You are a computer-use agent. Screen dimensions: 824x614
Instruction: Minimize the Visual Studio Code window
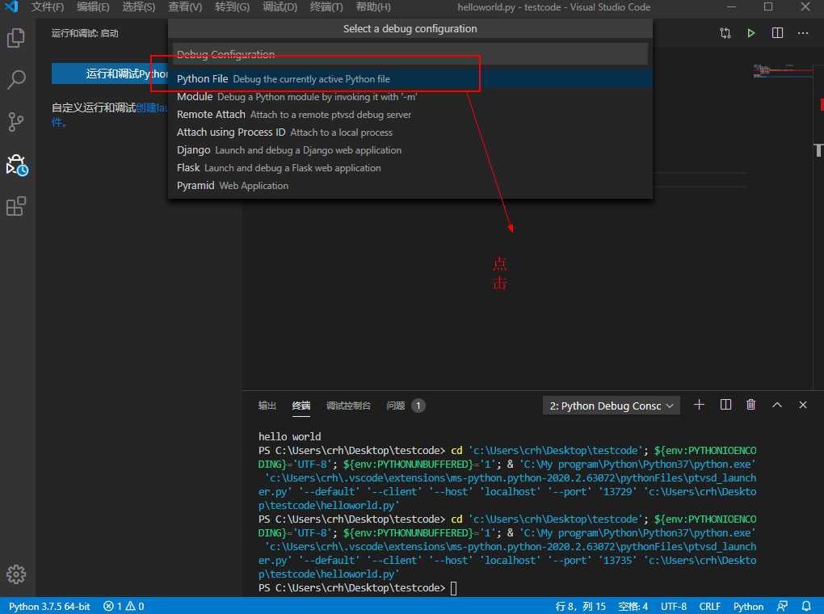coord(732,6)
